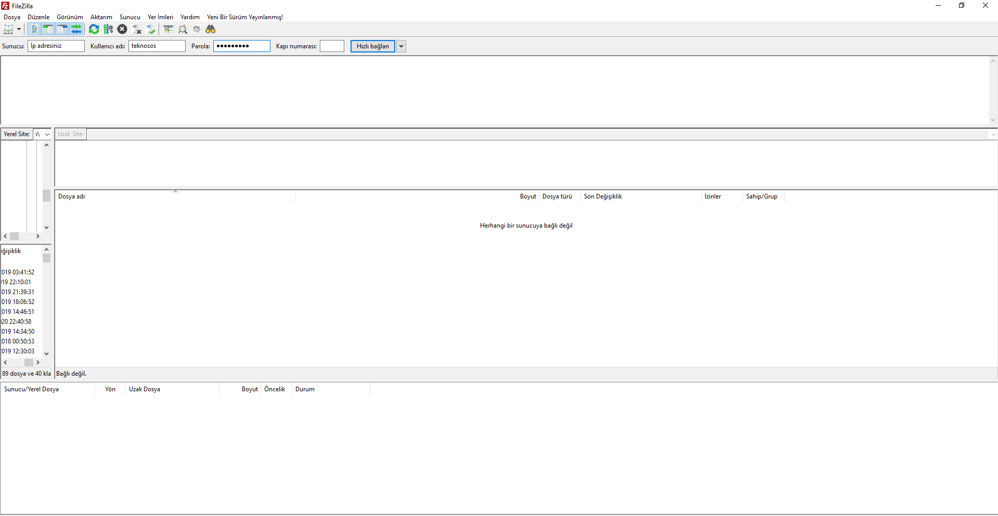Select local file row dated 18:06:52
This screenshot has height=516, width=998.
click(21, 302)
